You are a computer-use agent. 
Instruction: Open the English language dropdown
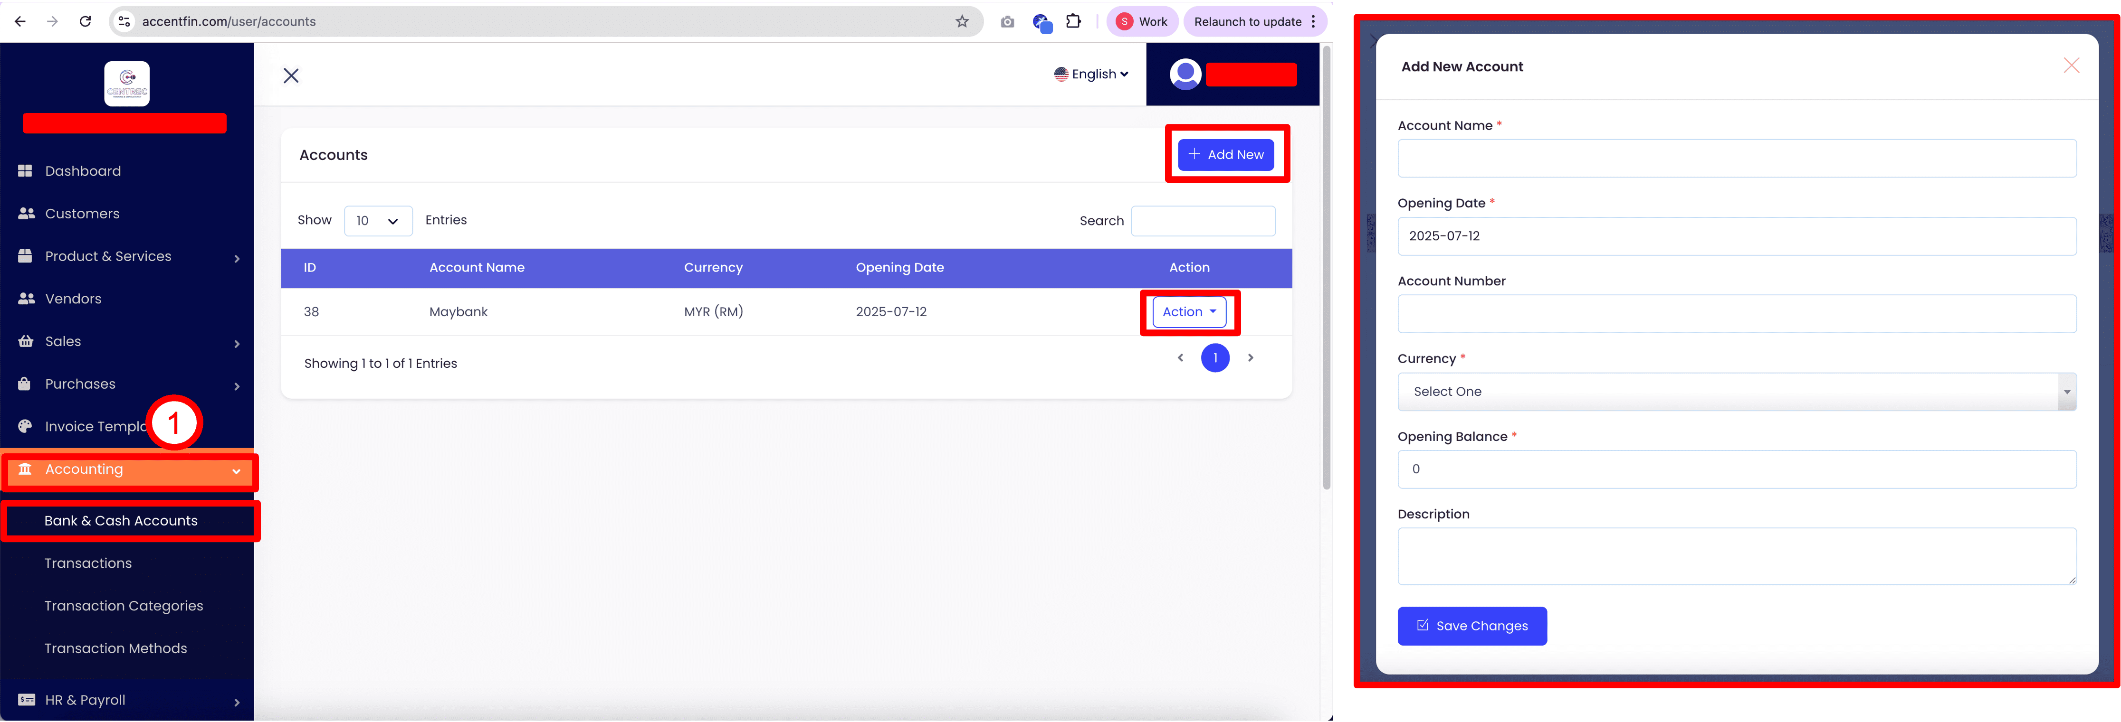[x=1091, y=74]
